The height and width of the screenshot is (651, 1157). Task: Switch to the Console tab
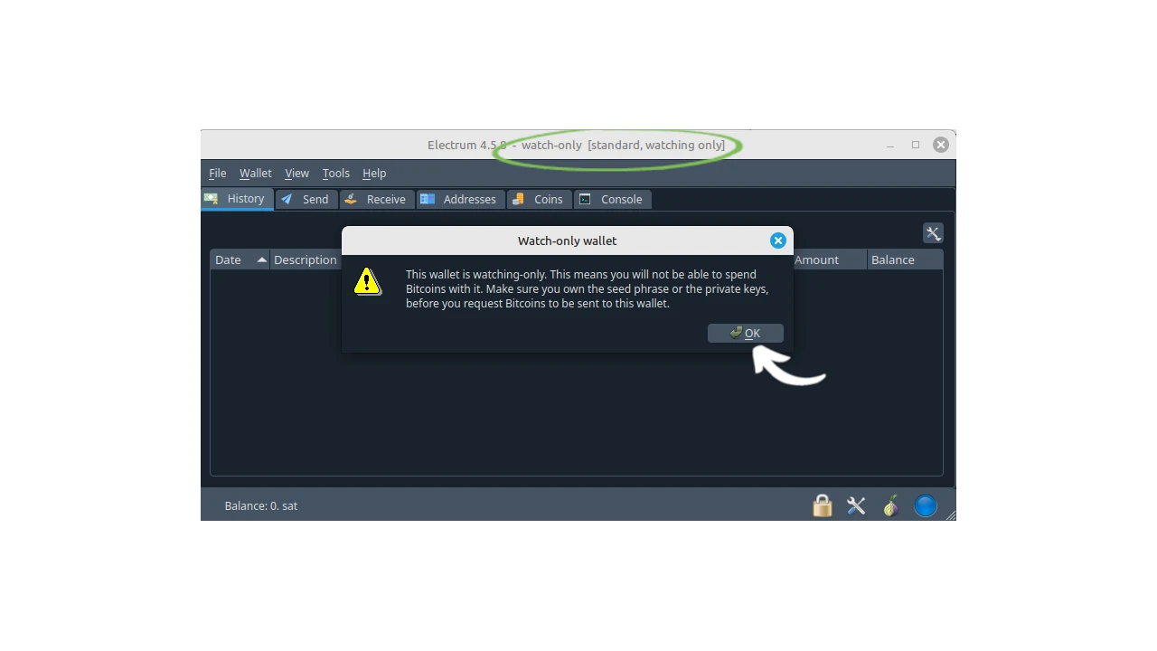click(612, 200)
